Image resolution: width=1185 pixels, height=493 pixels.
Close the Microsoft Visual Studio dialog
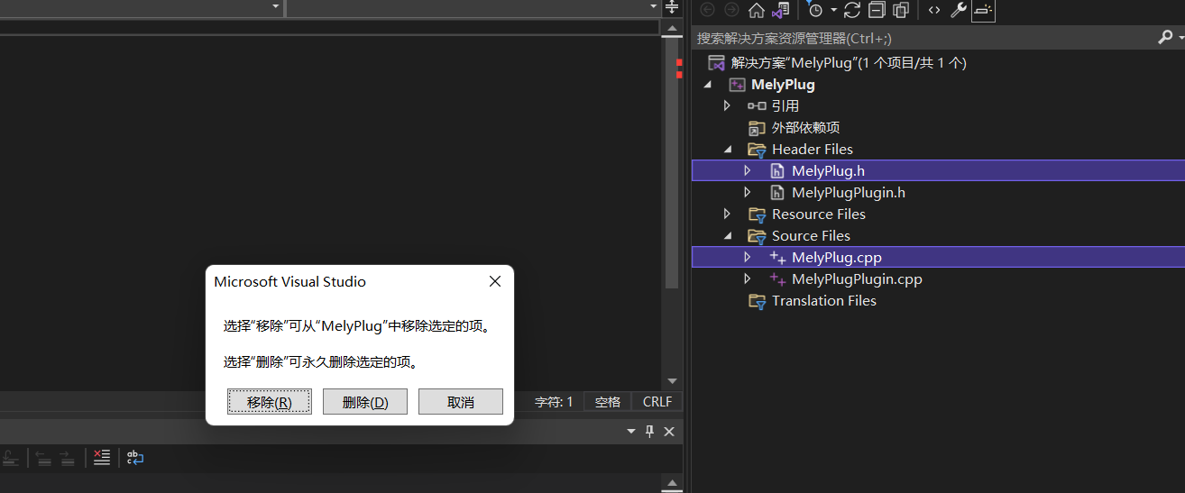click(495, 281)
